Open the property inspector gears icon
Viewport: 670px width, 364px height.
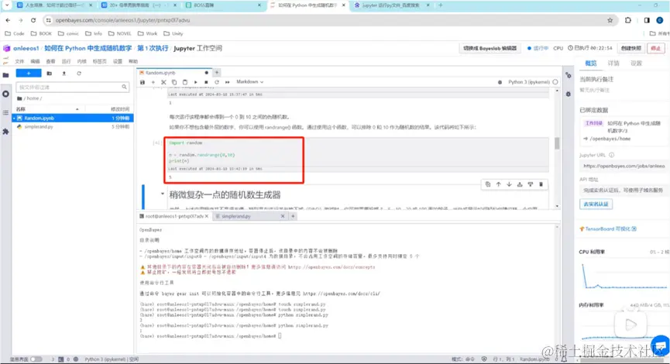[x=569, y=75]
